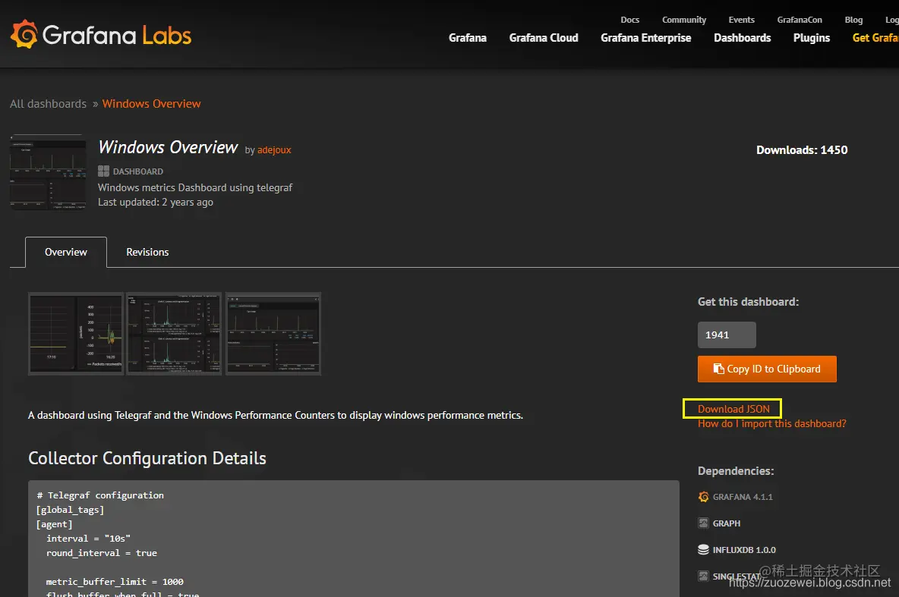Click the 'interval = "10s"' config line
This screenshot has height=597, width=899.
88,539
